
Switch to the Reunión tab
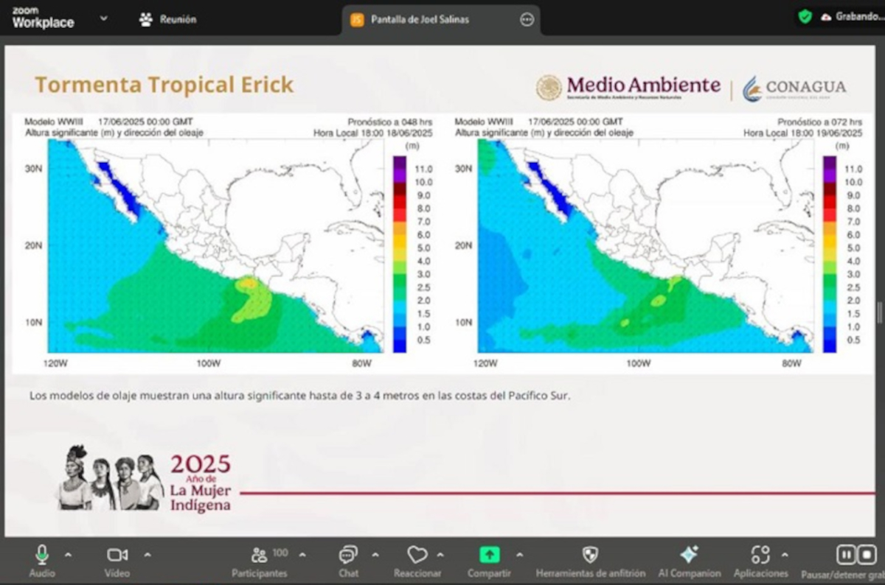point(168,20)
